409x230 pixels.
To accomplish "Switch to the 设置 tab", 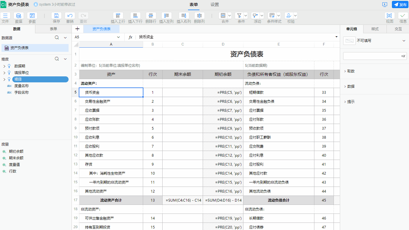I will (x=214, y=5).
